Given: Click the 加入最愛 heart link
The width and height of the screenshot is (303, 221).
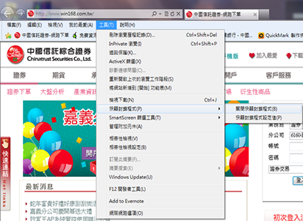Looking at the screenshot, I should coord(263,56).
